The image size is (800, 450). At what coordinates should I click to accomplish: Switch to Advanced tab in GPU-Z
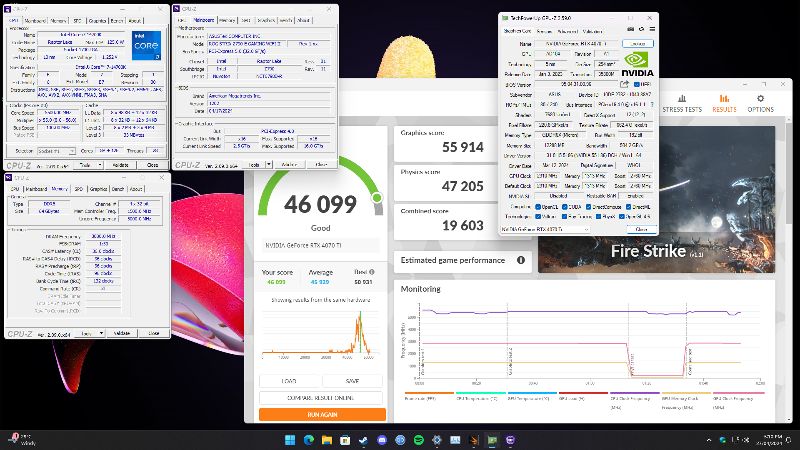click(567, 32)
